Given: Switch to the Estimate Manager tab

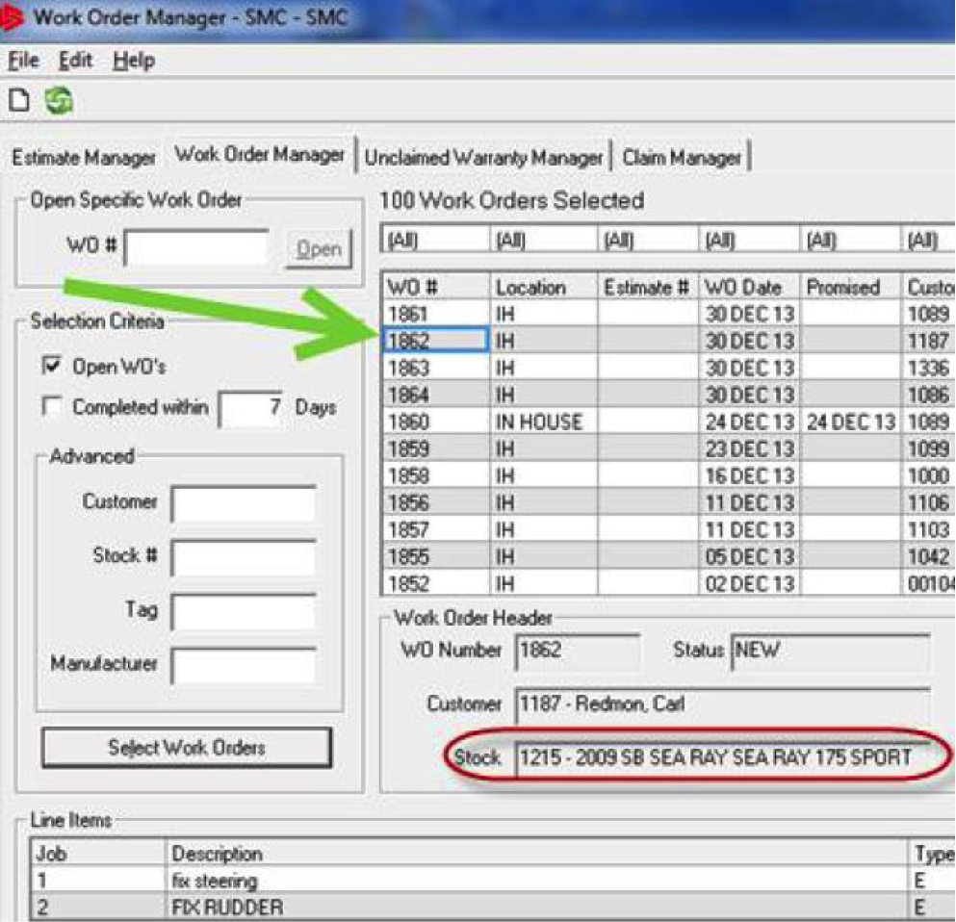Looking at the screenshot, I should click(84, 158).
